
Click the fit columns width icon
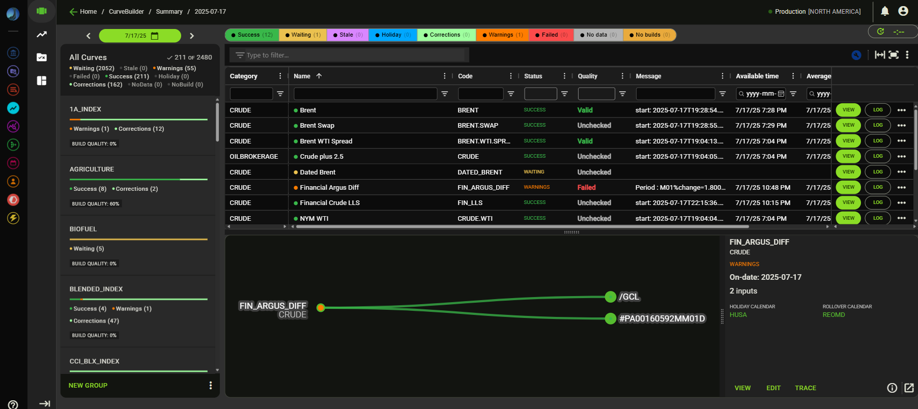879,55
